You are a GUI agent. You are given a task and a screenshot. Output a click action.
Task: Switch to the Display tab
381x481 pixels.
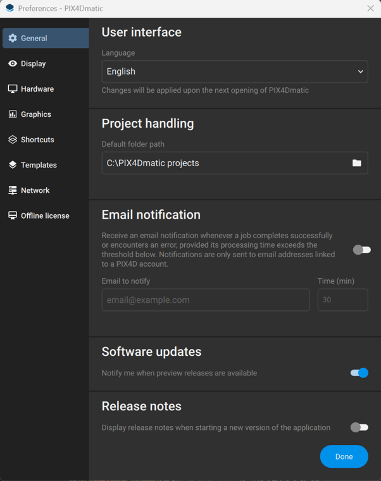click(46, 63)
